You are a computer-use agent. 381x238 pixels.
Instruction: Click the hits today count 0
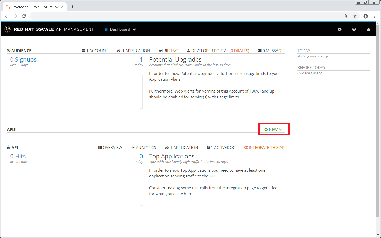point(141,157)
